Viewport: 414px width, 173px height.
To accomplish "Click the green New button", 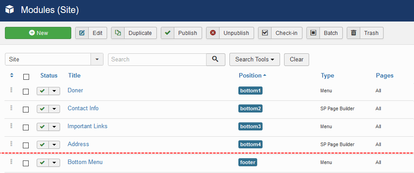I will [x=38, y=33].
